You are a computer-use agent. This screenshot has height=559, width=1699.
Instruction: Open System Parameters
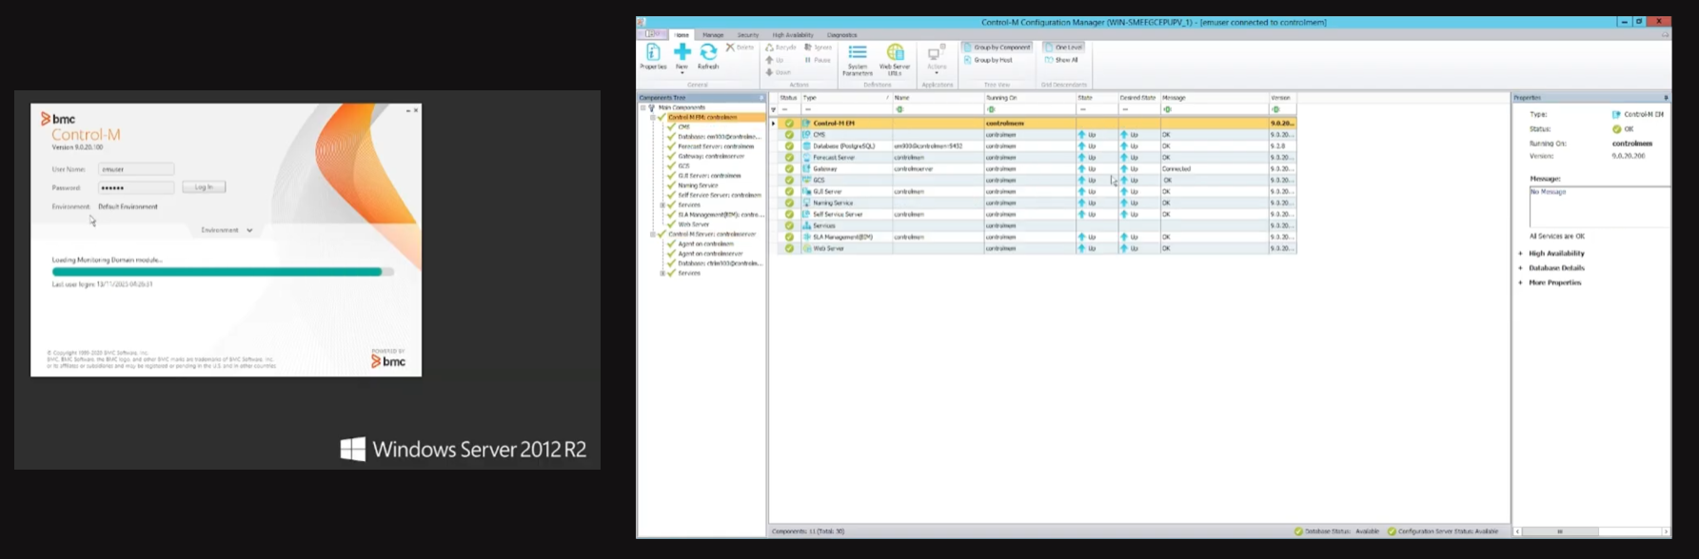pyautogui.click(x=858, y=59)
